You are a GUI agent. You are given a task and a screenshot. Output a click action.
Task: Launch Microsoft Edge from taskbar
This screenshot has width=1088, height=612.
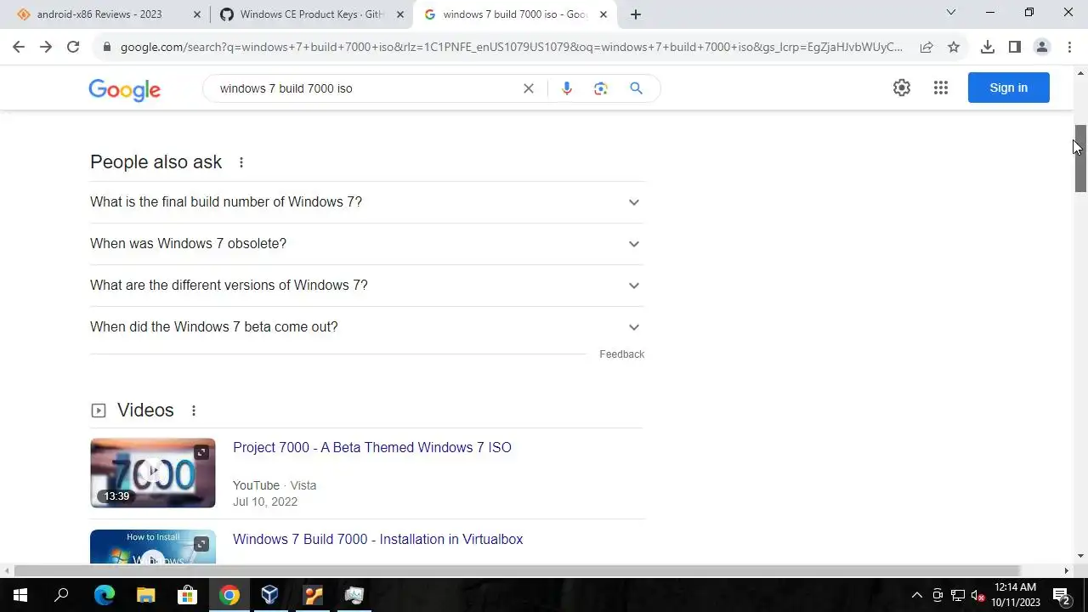click(x=104, y=595)
